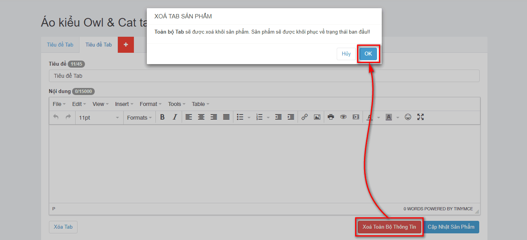Screen dimensions: 527x240
Task: Click the Tiêu đề input field
Action: coord(264,76)
